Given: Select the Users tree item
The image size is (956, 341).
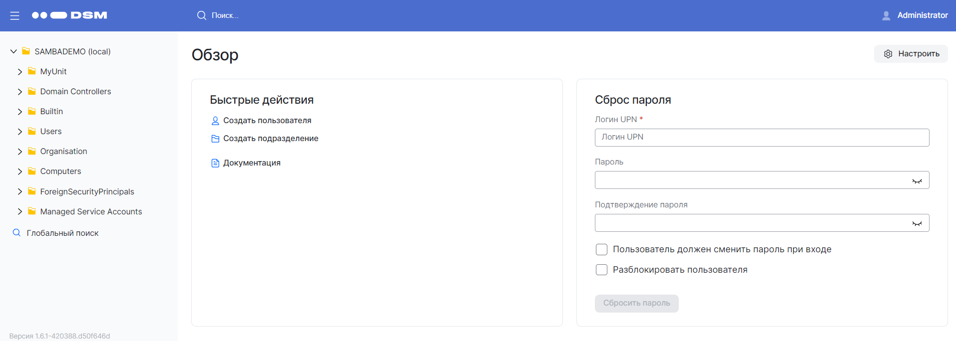Looking at the screenshot, I should pyautogui.click(x=51, y=132).
